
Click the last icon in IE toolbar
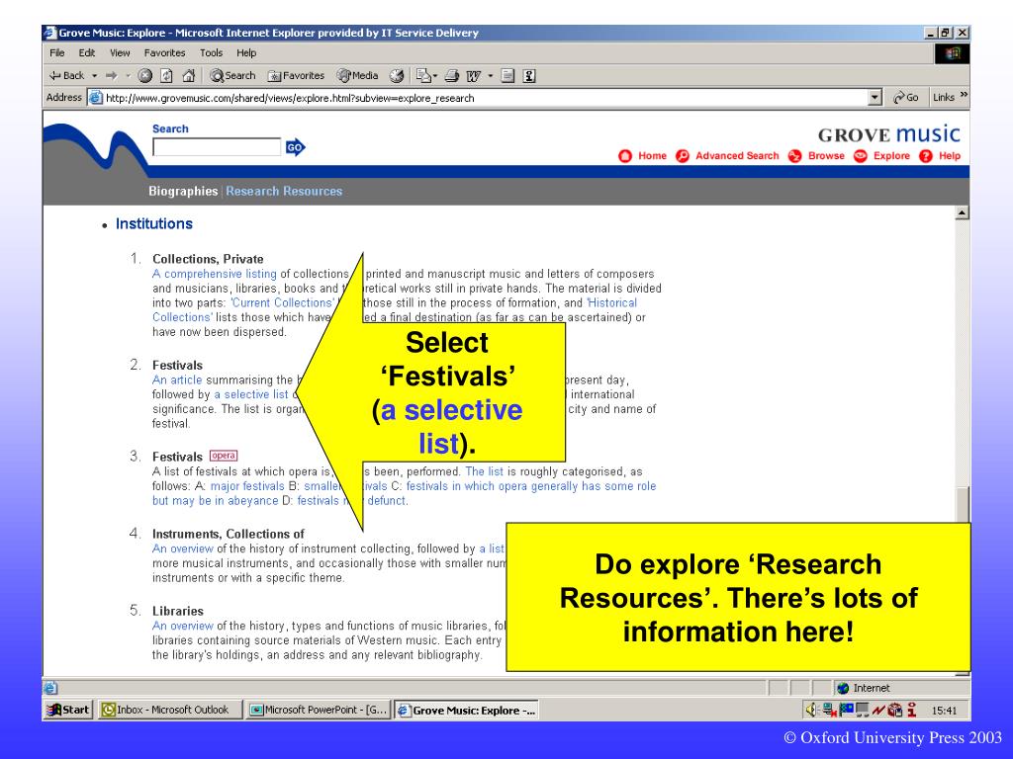tap(529, 76)
